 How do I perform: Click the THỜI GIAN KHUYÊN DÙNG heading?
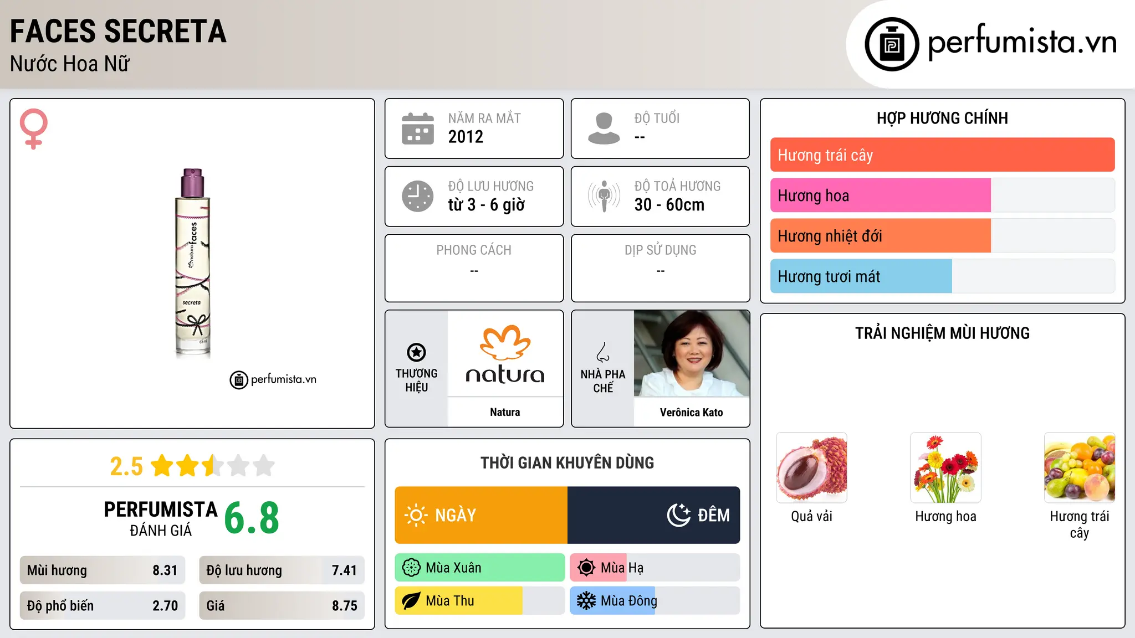[x=567, y=462]
